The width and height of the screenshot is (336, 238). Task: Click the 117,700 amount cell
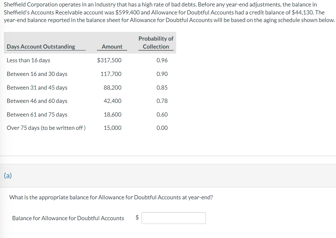pyautogui.click(x=111, y=74)
